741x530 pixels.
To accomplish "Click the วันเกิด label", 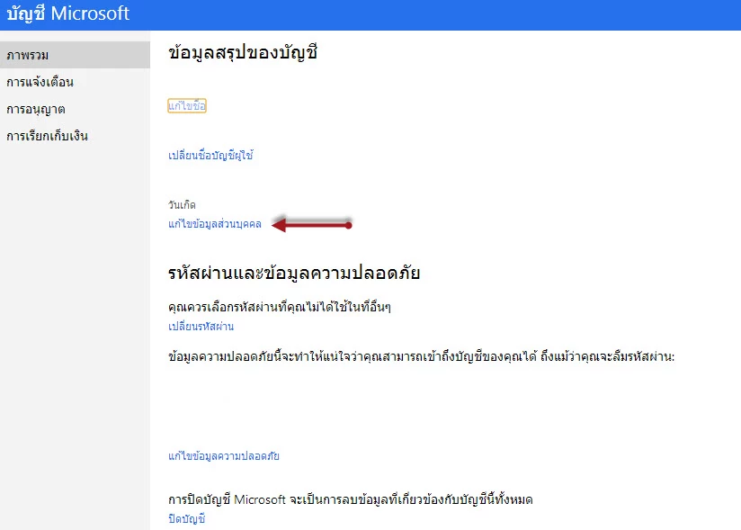I will coord(182,205).
